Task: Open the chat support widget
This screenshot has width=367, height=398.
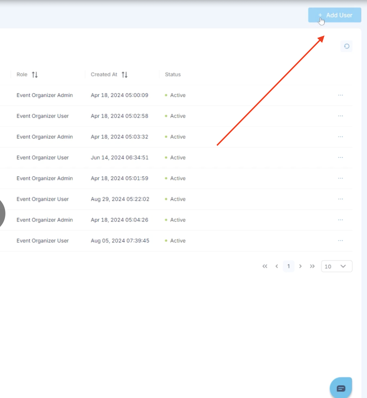Action: (x=341, y=388)
